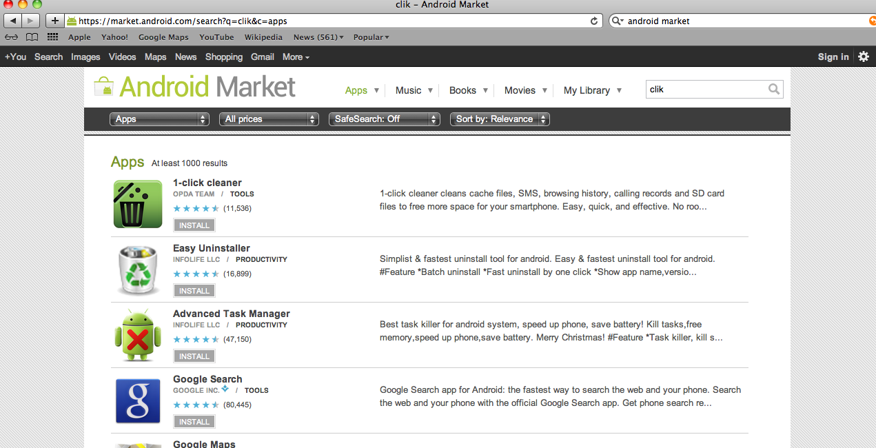Open Videos in the Google bar
The width and height of the screenshot is (876, 448).
pyautogui.click(x=123, y=57)
